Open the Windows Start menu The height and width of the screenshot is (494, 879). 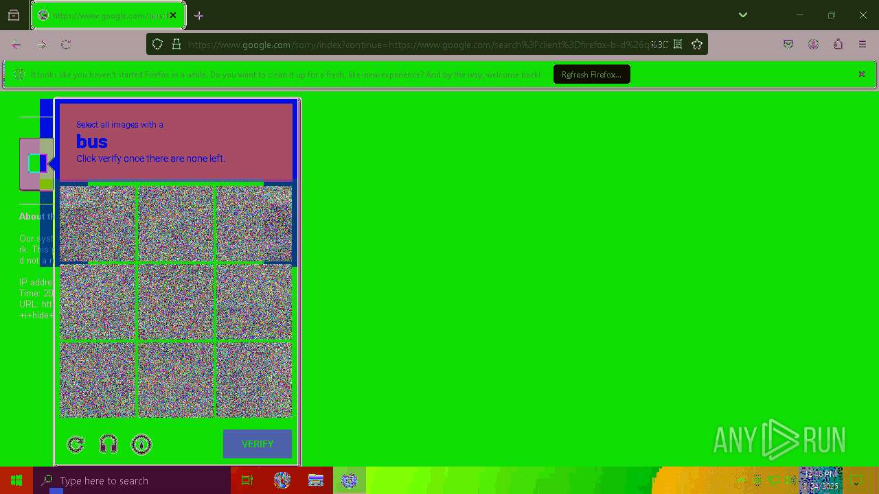point(16,480)
